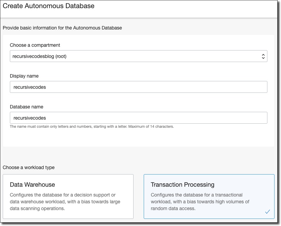Open the Choose a compartment dropdown
Screen dimensions: 281x226
pos(138,56)
